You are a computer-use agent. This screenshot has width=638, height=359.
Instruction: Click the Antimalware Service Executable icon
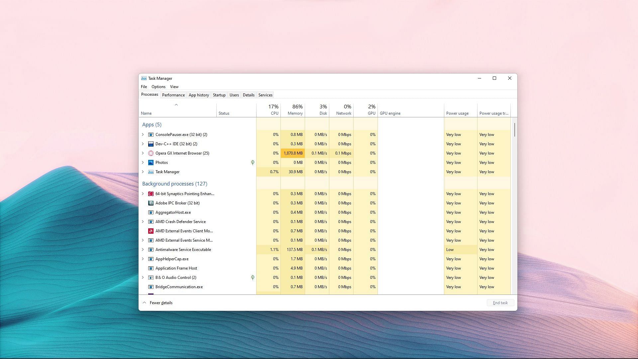150,249
